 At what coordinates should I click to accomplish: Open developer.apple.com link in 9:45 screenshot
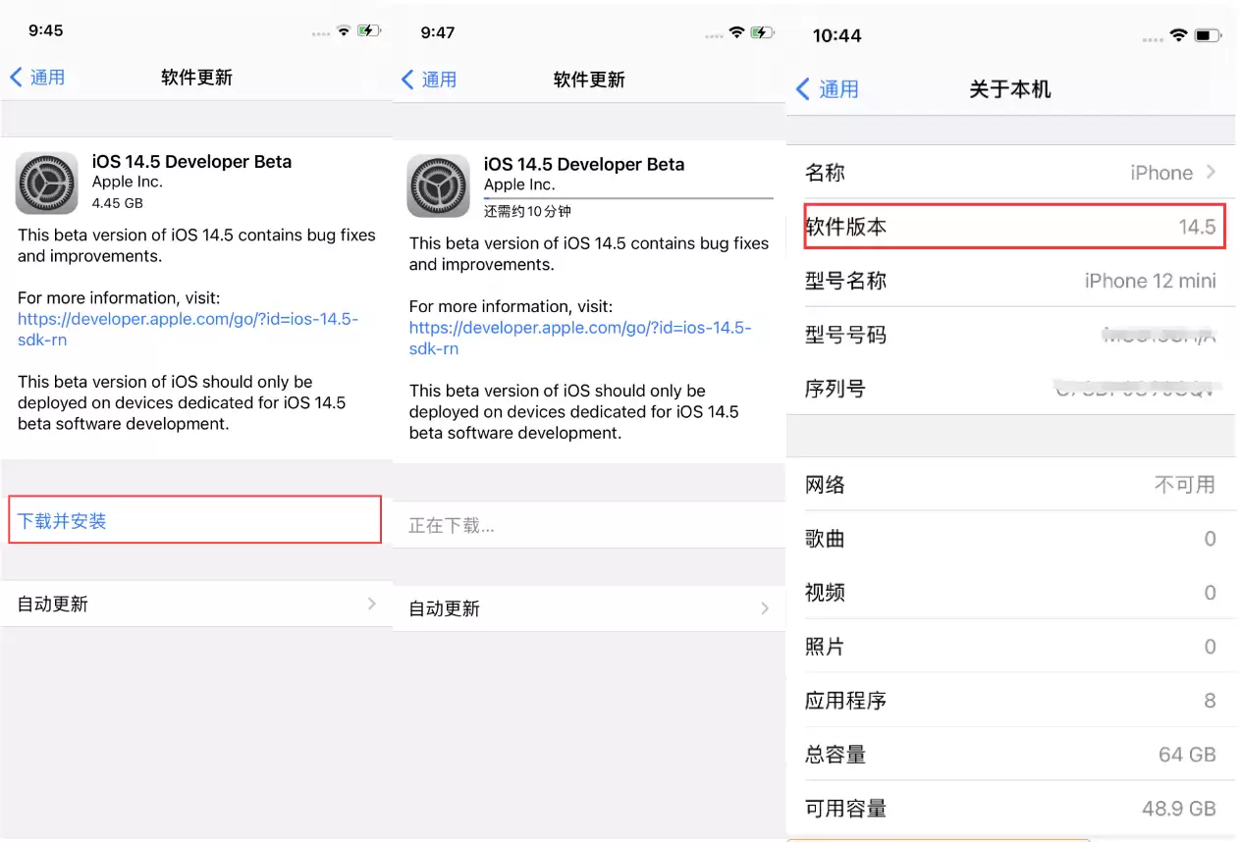point(189,330)
